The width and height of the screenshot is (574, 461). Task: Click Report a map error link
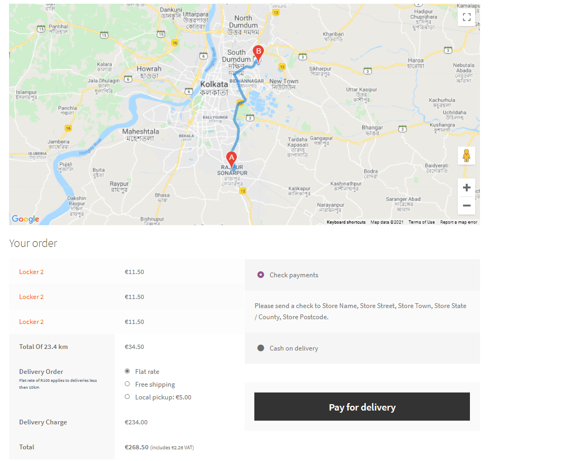pyautogui.click(x=458, y=222)
